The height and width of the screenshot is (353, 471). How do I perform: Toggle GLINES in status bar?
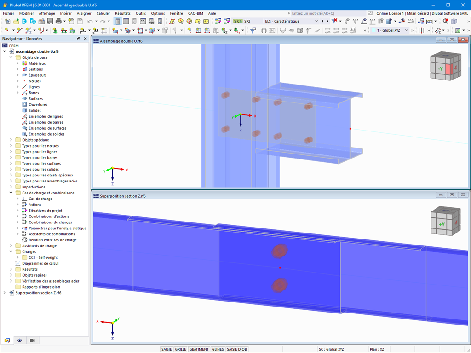tap(218, 349)
